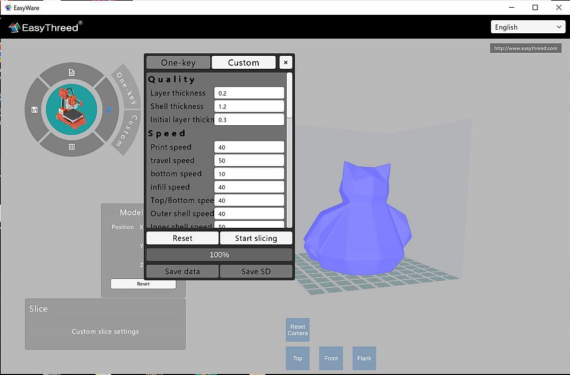Click the blue slice icon in wheel
This screenshot has height=375, width=570.
click(108, 110)
